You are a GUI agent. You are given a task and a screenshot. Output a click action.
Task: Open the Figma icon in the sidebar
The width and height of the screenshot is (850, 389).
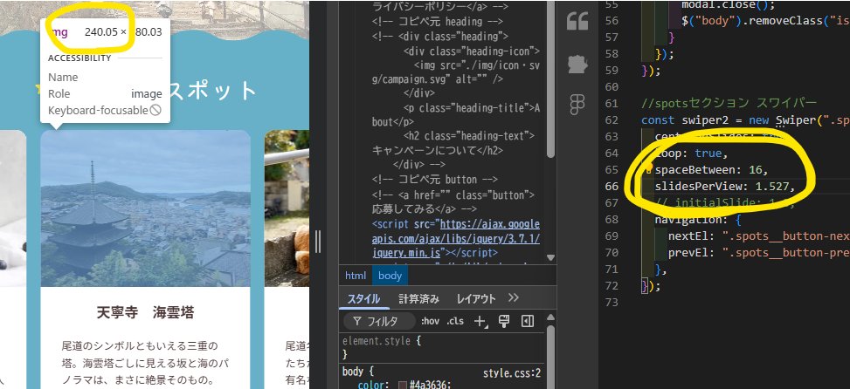coord(577,104)
